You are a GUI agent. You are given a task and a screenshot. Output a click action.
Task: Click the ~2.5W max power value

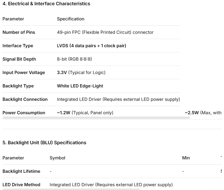pos(203,113)
